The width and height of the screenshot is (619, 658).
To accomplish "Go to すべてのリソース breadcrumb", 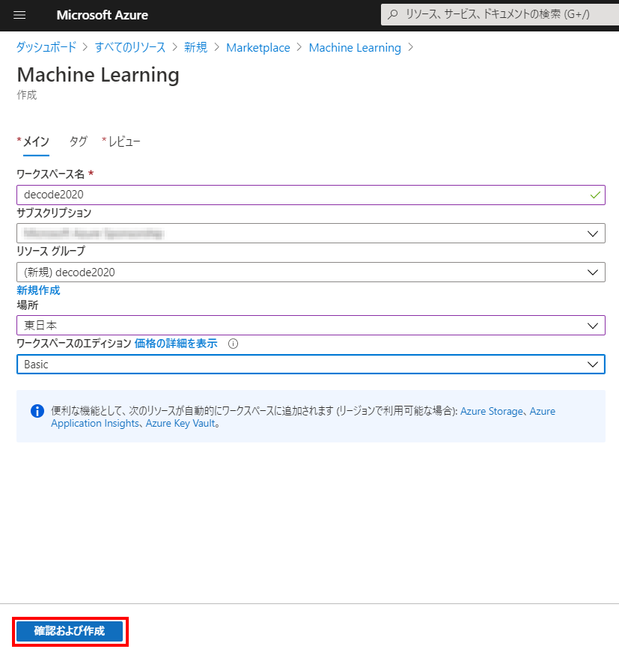I will [130, 47].
